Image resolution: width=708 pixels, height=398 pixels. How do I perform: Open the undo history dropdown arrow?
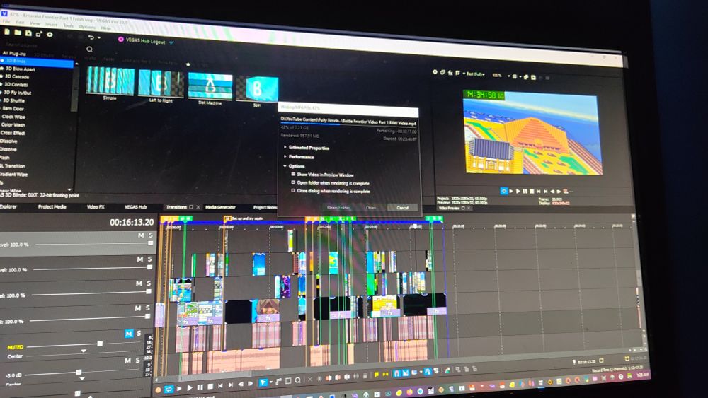pos(99,37)
